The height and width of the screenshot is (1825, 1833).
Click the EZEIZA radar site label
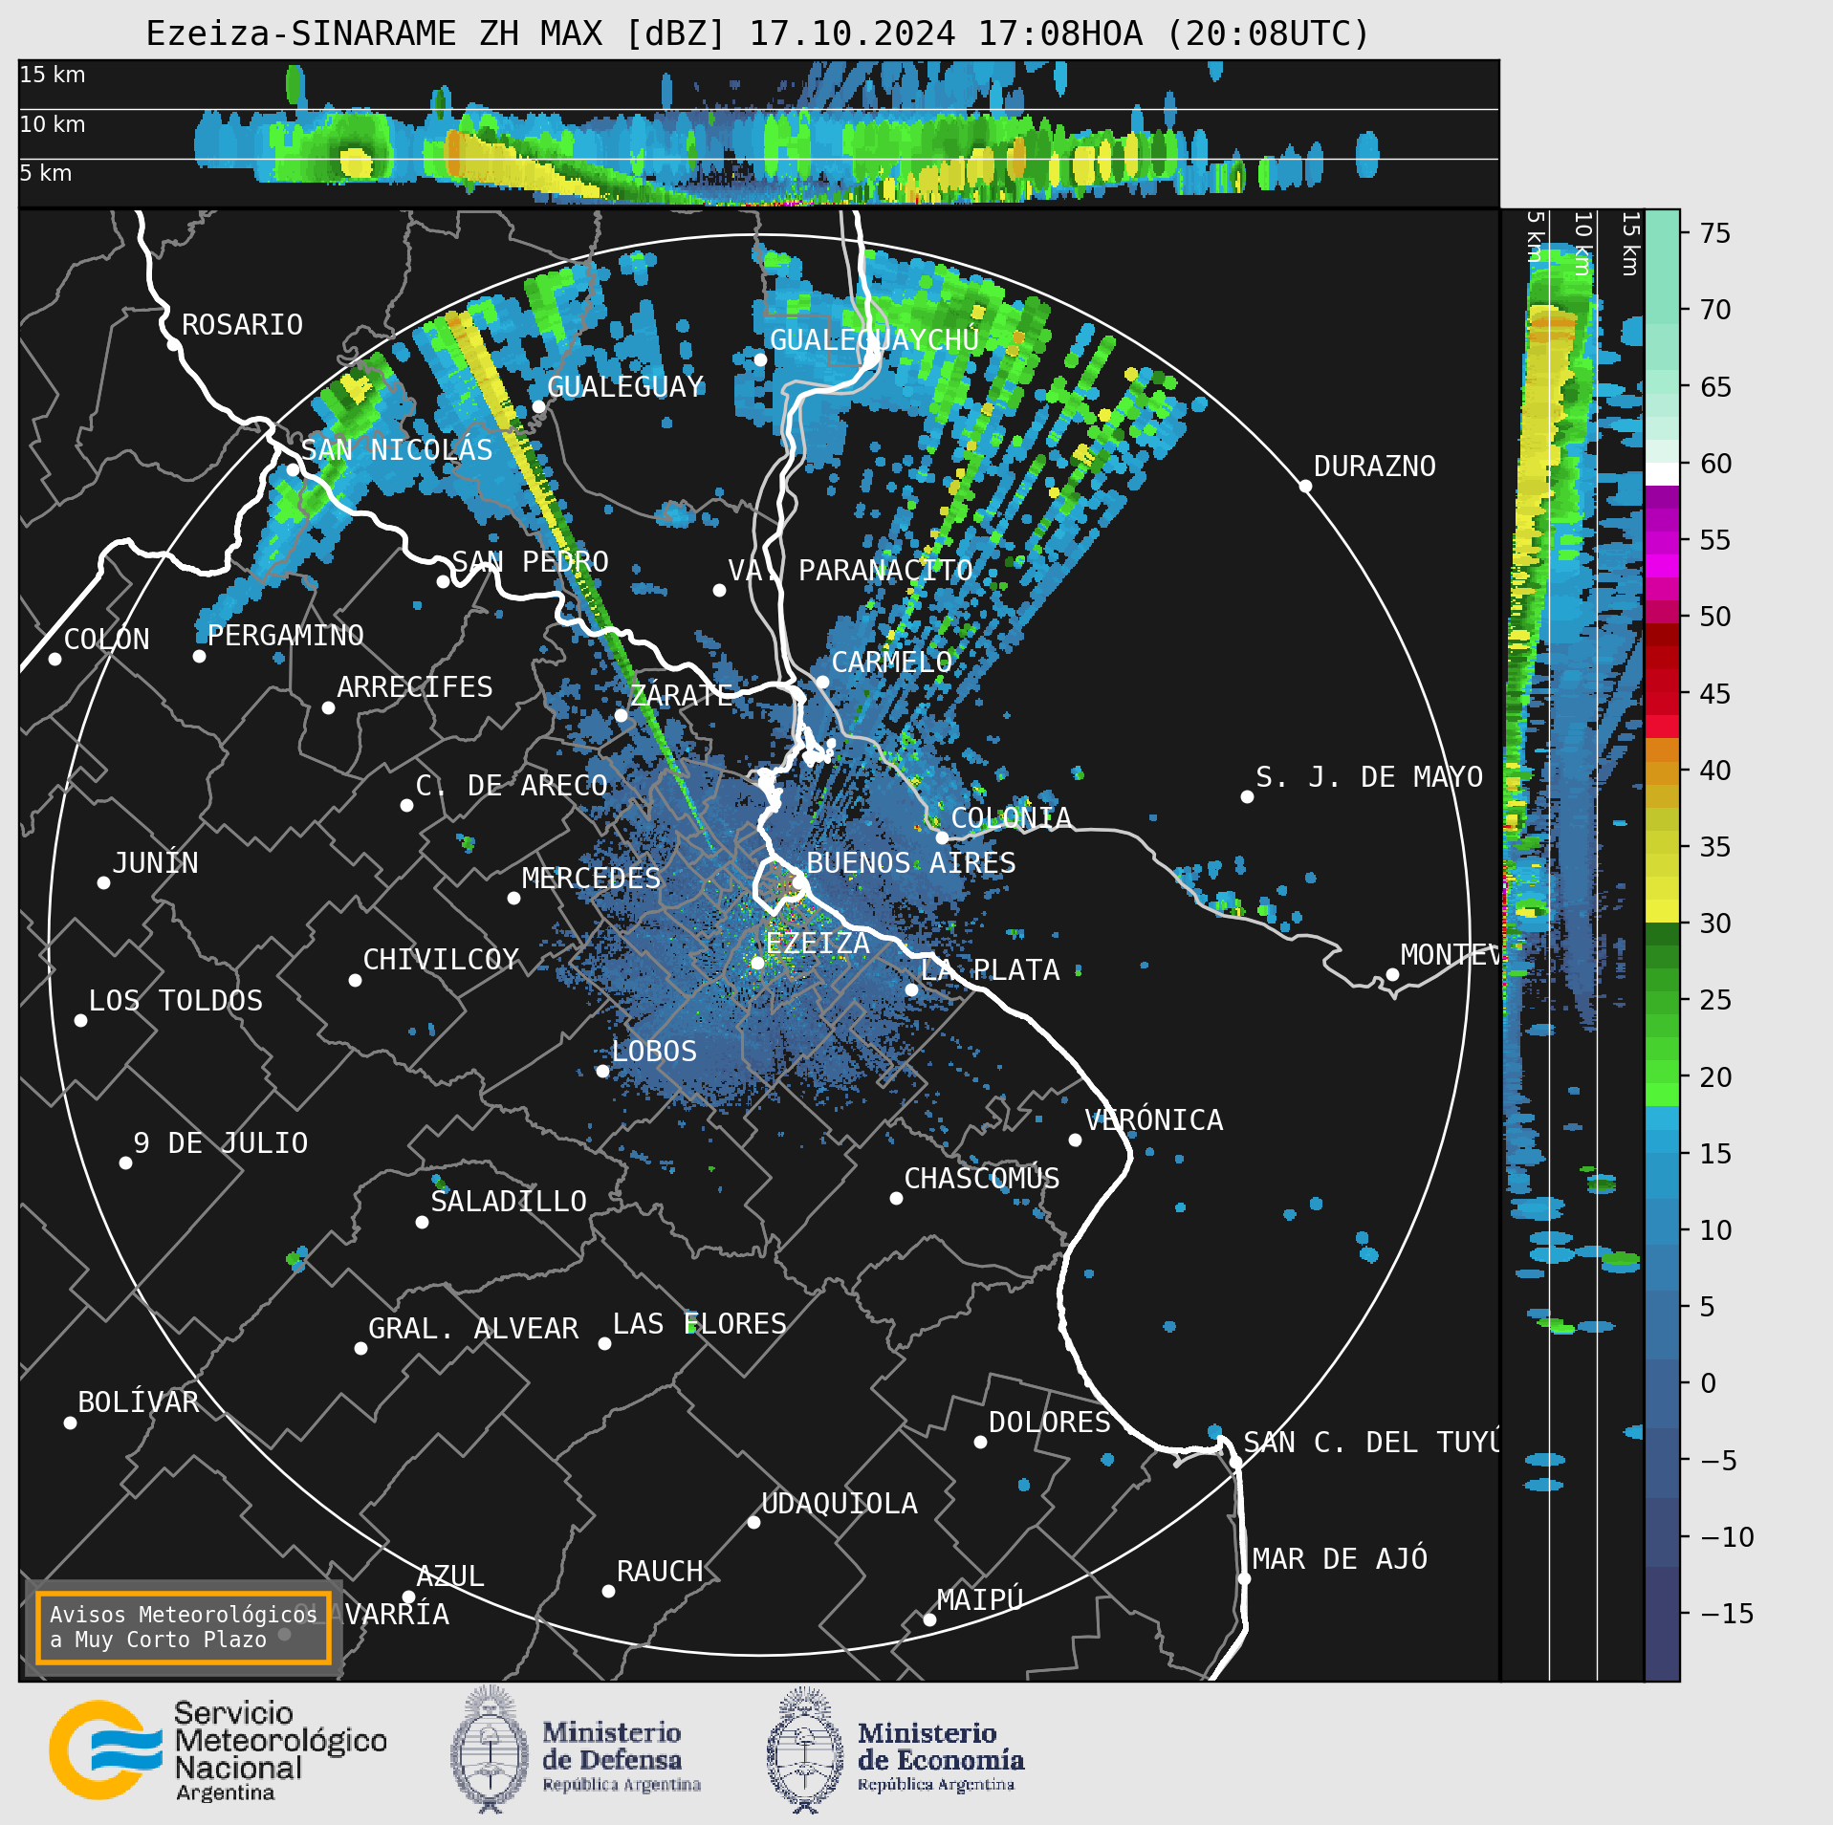coord(818,944)
